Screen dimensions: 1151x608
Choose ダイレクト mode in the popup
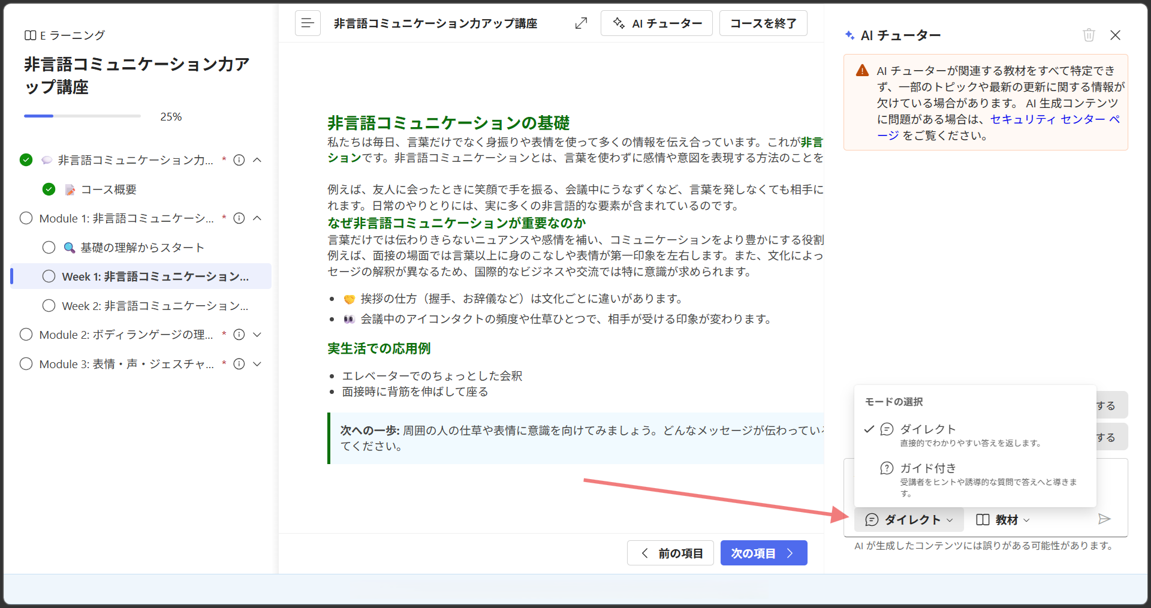click(975, 435)
